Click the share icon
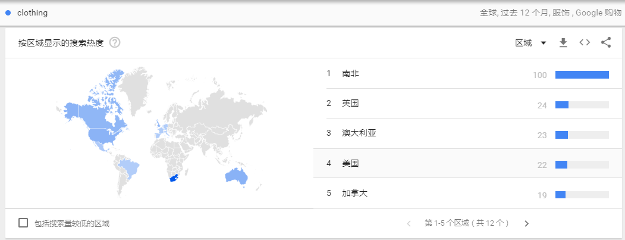This screenshot has width=625, height=240. [x=606, y=43]
